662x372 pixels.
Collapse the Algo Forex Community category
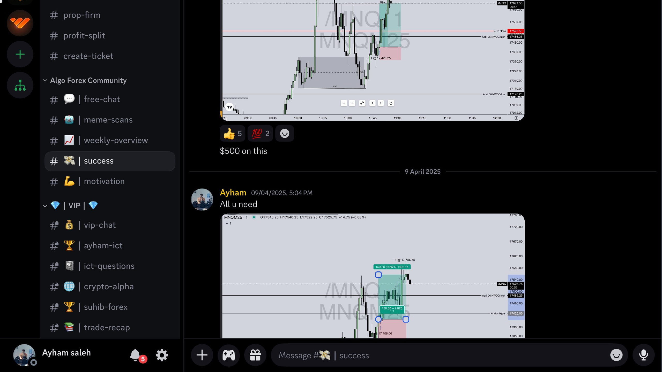(85, 80)
